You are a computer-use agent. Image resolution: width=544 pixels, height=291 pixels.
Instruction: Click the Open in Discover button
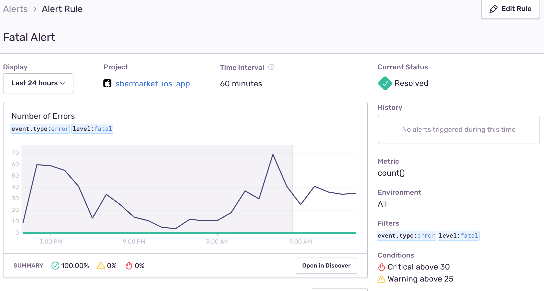point(326,266)
